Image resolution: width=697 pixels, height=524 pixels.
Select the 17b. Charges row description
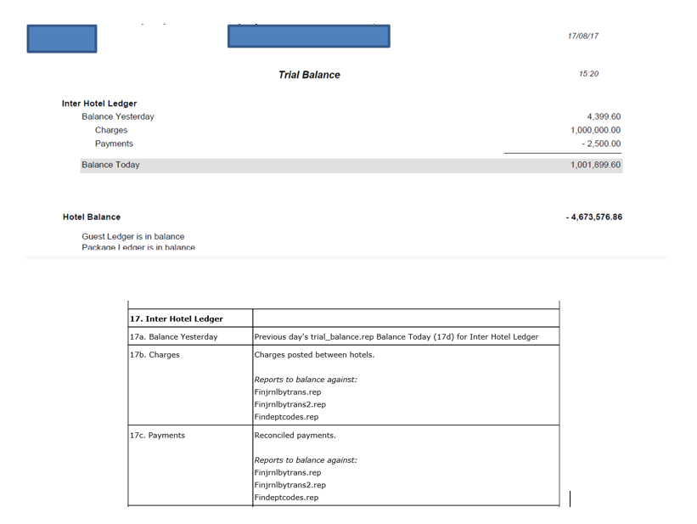(x=153, y=354)
